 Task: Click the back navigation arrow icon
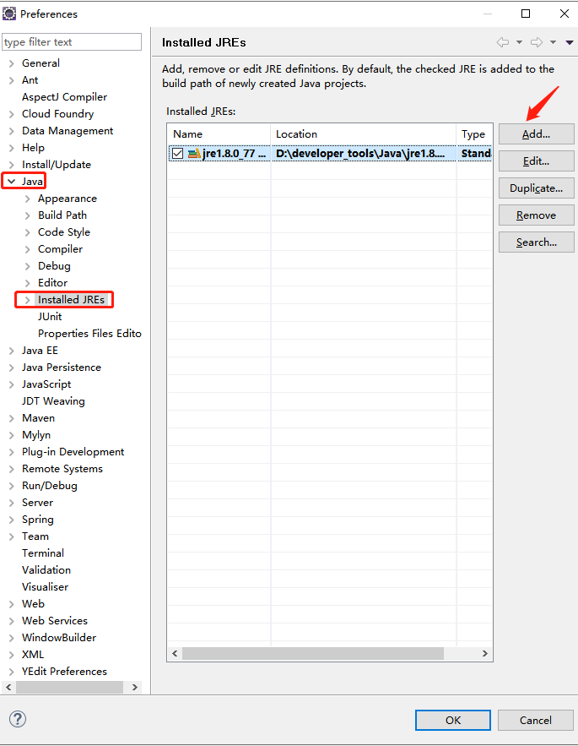pyautogui.click(x=502, y=42)
